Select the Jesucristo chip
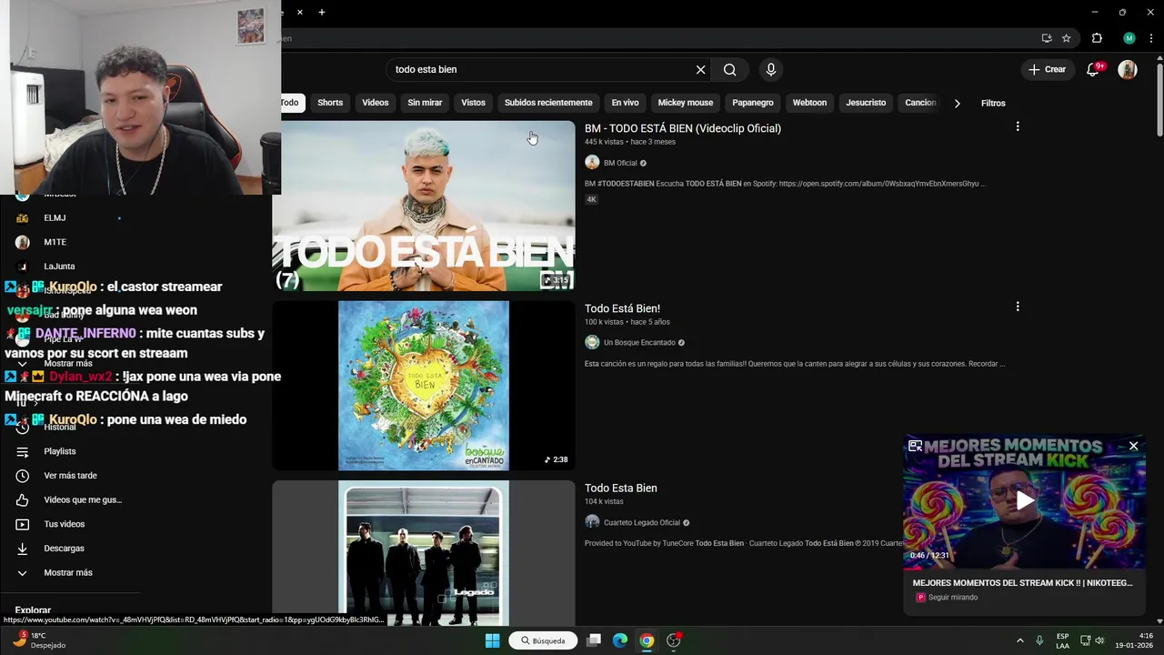The width and height of the screenshot is (1164, 655). coord(866,103)
